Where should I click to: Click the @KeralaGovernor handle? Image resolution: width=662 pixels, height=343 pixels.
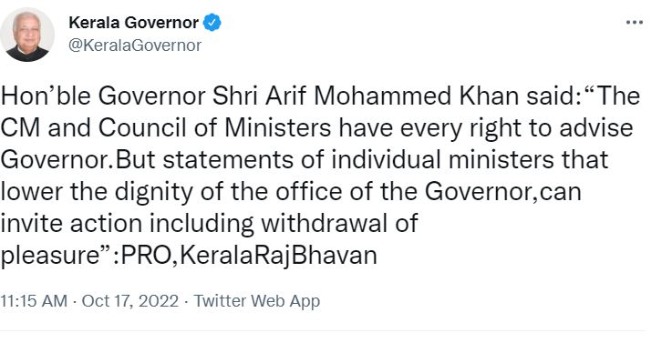pyautogui.click(x=135, y=45)
